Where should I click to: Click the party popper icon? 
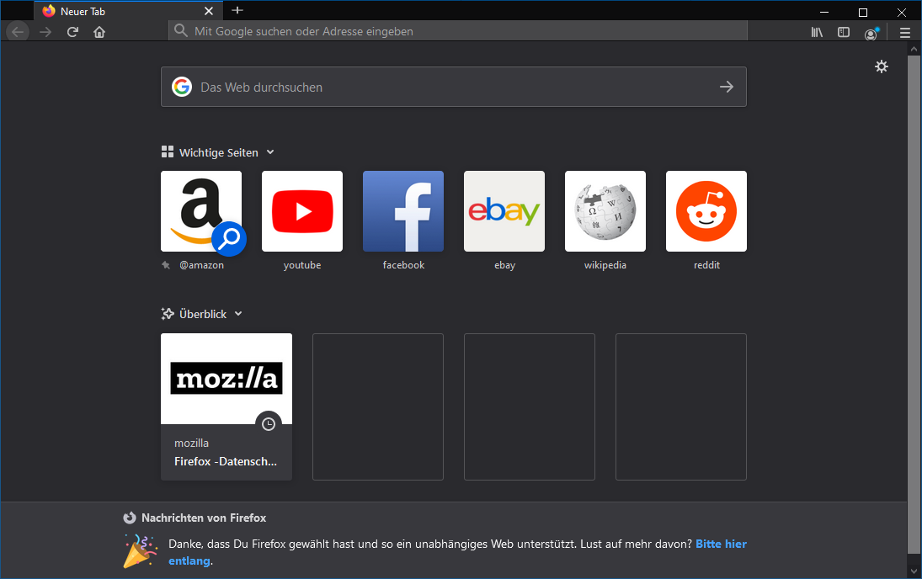(140, 551)
